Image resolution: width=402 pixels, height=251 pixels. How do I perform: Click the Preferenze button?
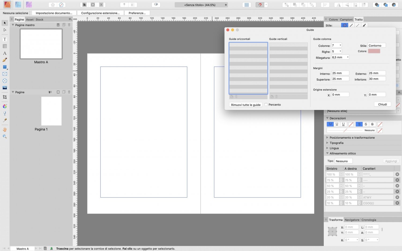tap(137, 13)
